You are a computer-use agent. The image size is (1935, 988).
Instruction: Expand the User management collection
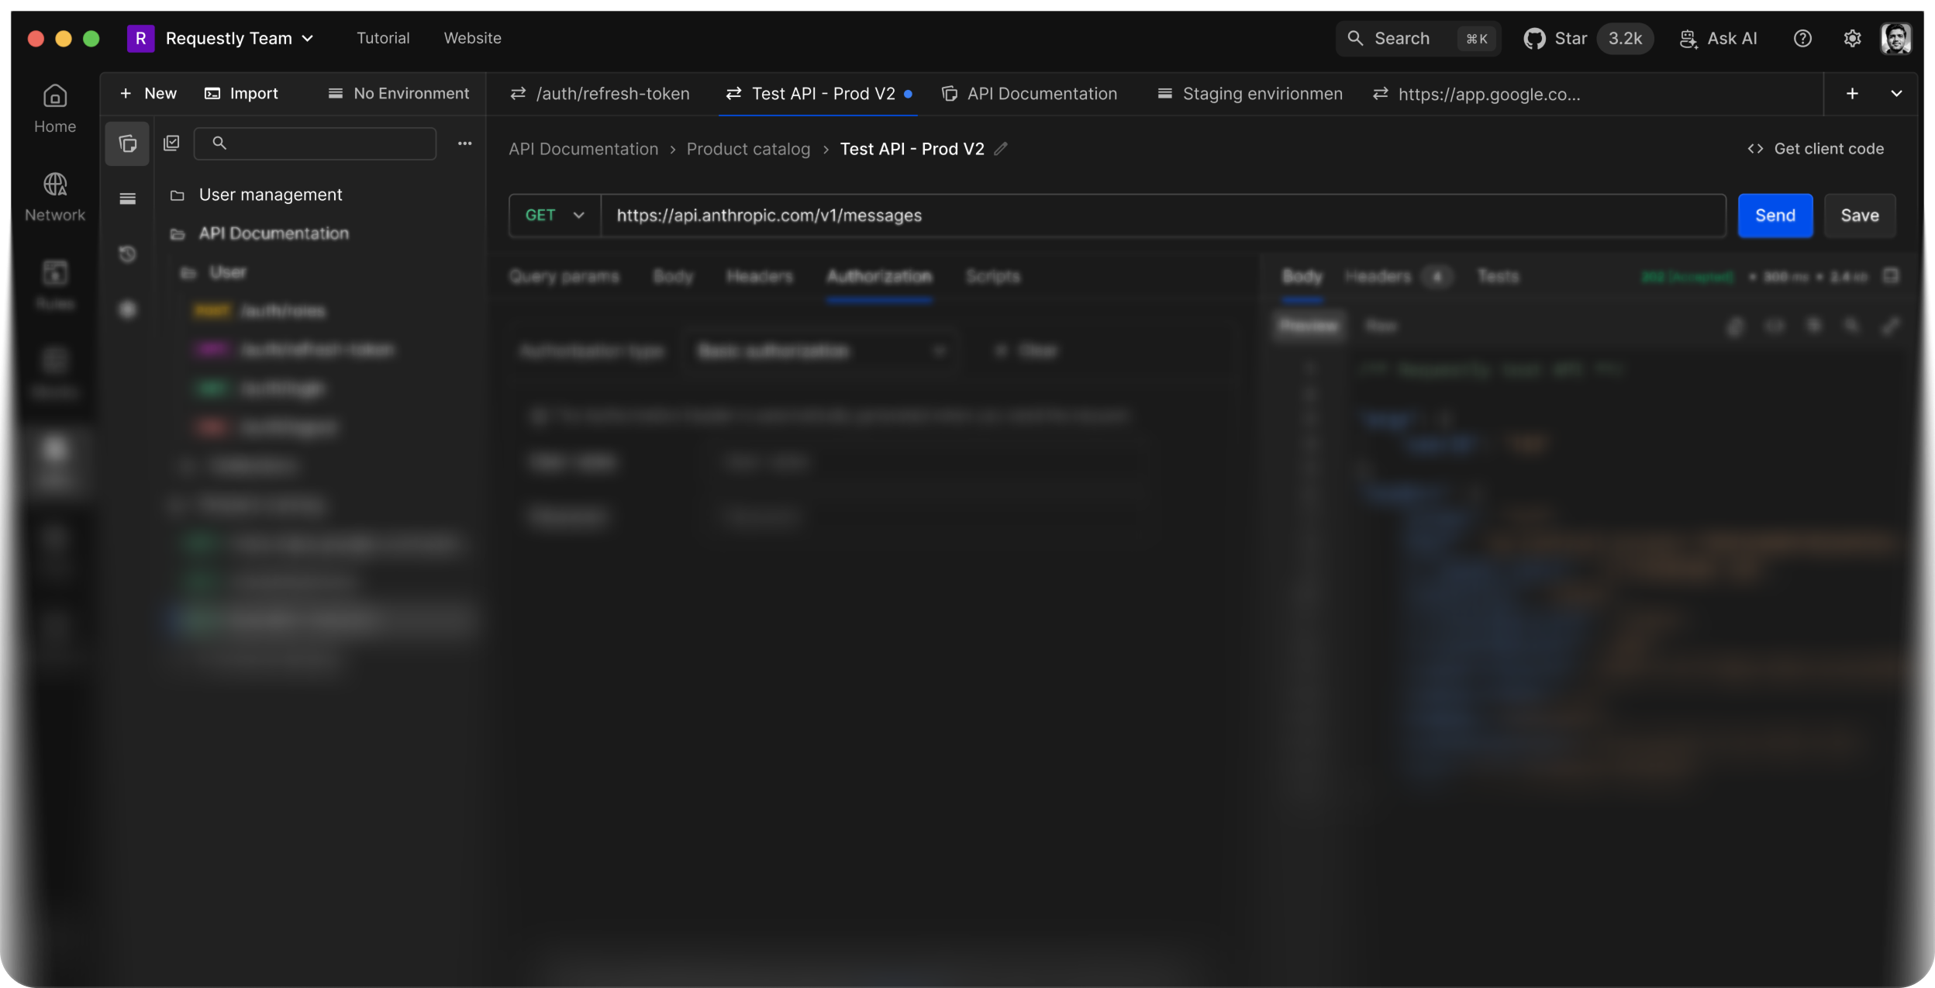pyautogui.click(x=271, y=195)
